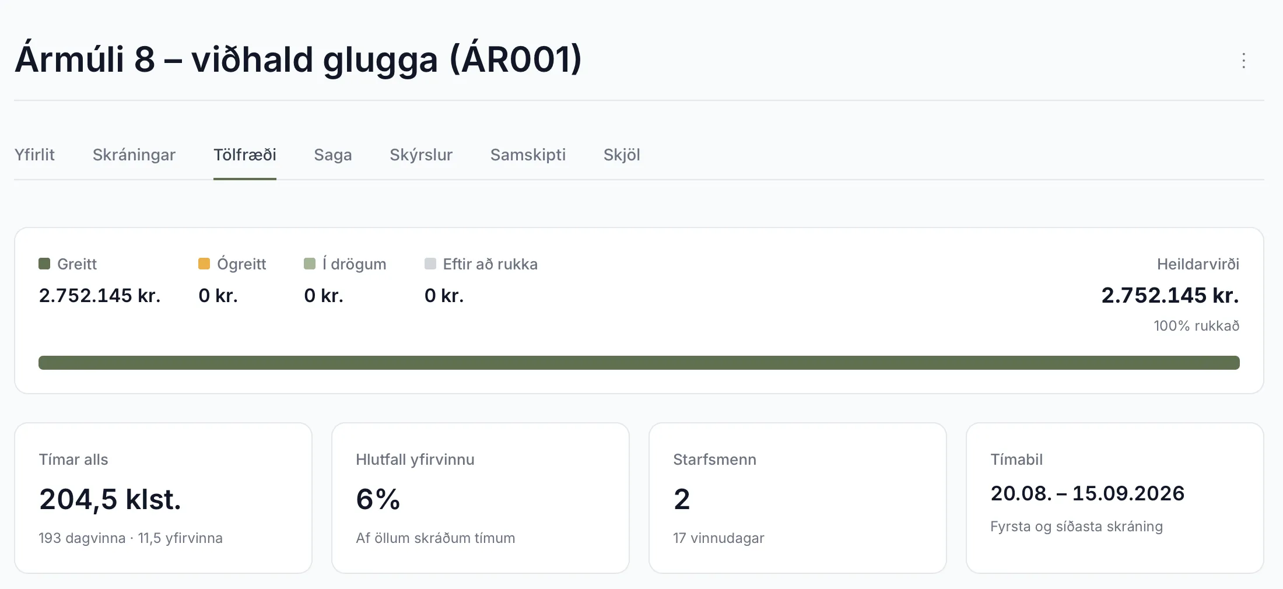
Task: Click the Eftir að rukka legend label
Action: 490,264
